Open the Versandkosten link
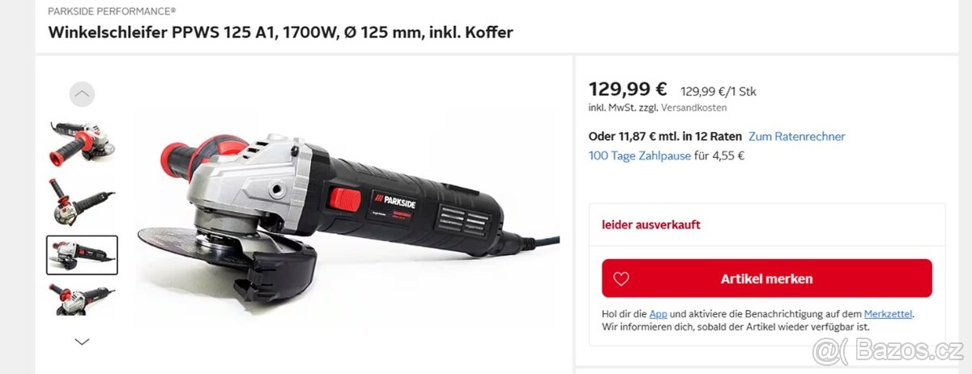The image size is (972, 374). pyautogui.click(x=694, y=108)
